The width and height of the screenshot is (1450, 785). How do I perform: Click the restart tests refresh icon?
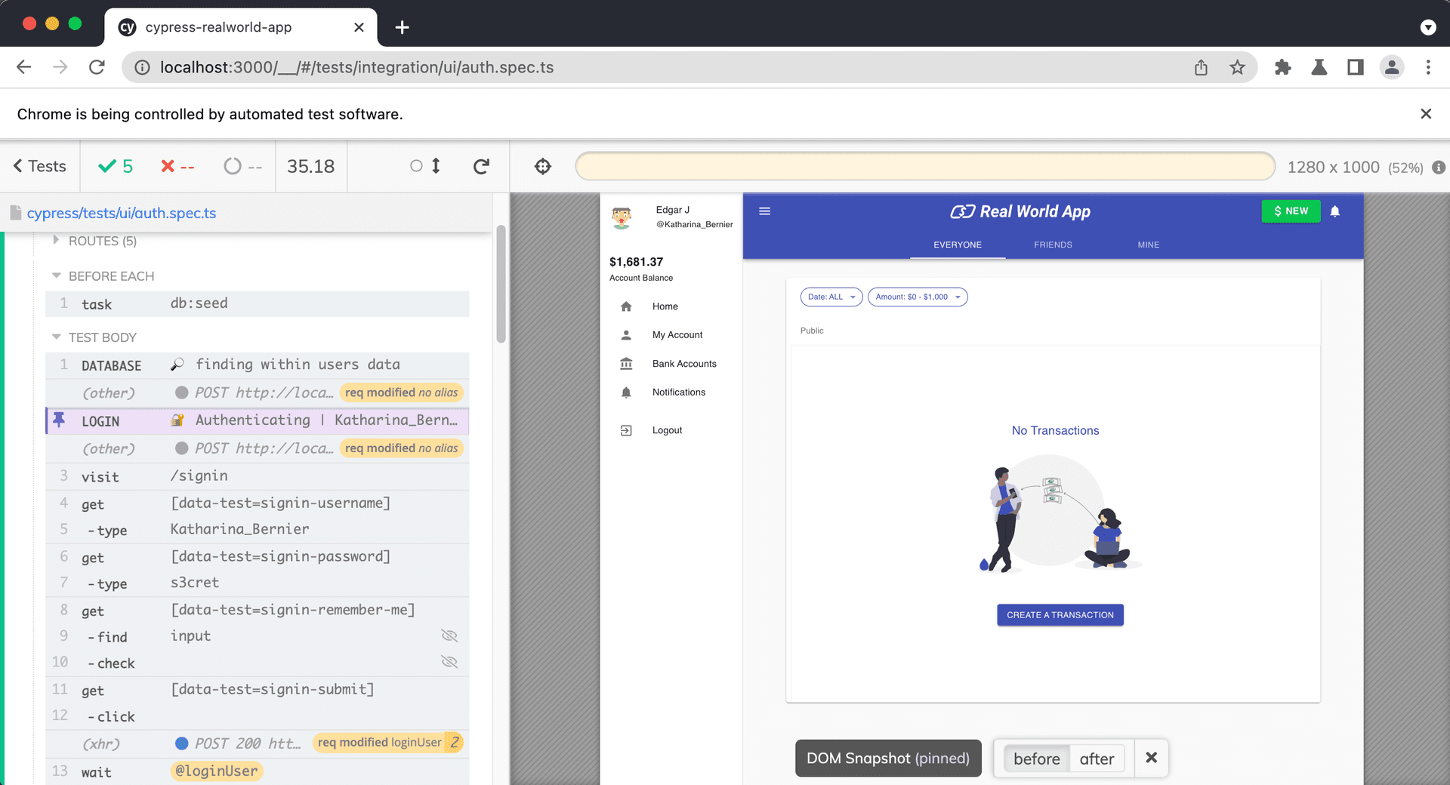481,166
